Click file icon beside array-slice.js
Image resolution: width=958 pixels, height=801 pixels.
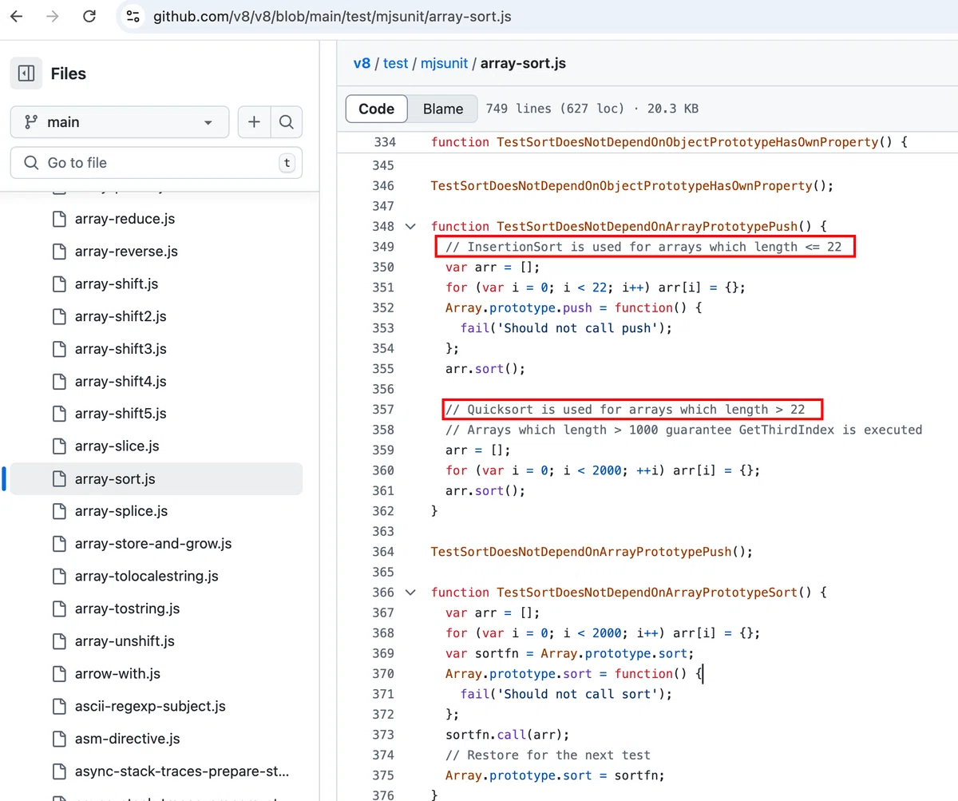(x=58, y=446)
